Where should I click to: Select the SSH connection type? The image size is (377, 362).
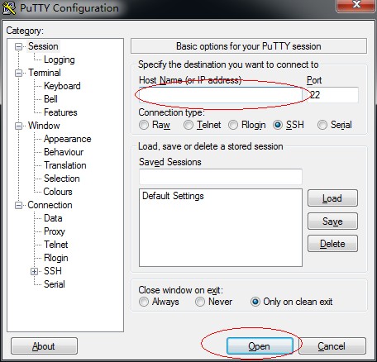278,125
